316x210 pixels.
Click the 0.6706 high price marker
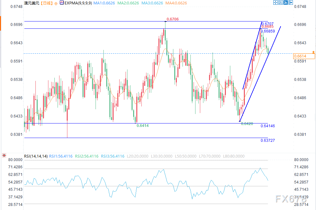(x=173, y=19)
